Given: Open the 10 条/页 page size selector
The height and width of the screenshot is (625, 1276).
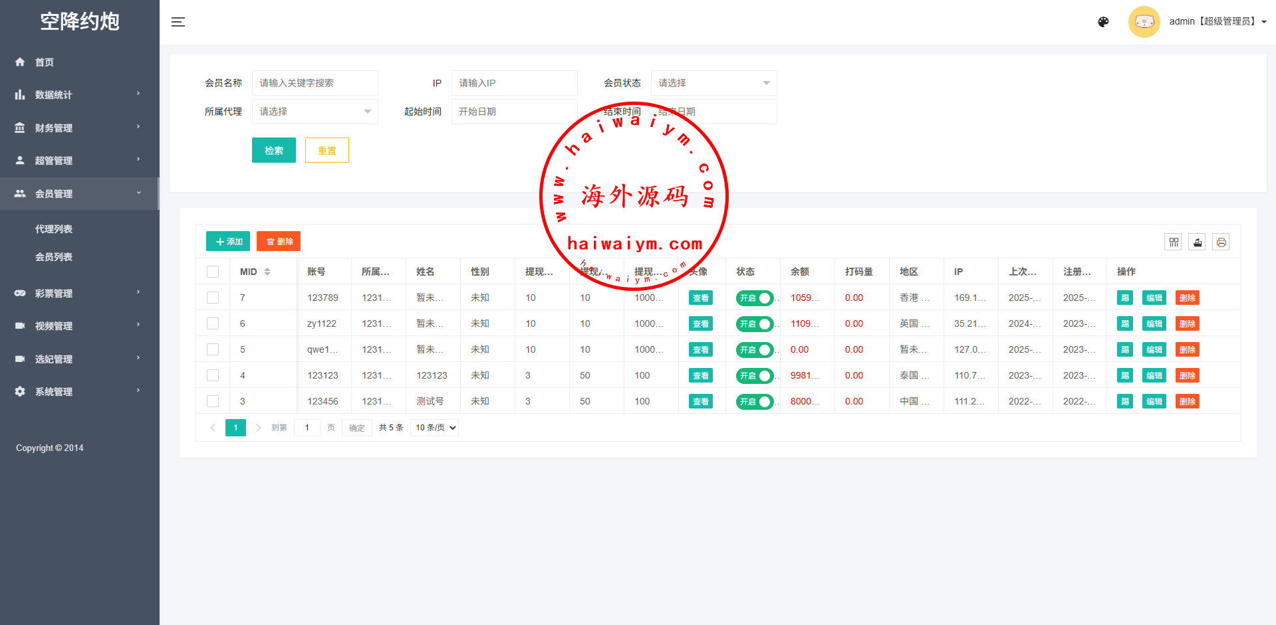Looking at the screenshot, I should point(436,428).
